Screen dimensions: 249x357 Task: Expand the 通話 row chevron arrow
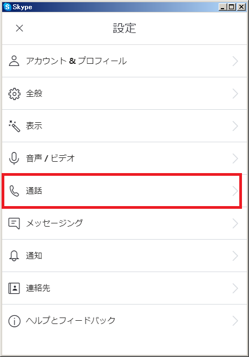[235, 191]
